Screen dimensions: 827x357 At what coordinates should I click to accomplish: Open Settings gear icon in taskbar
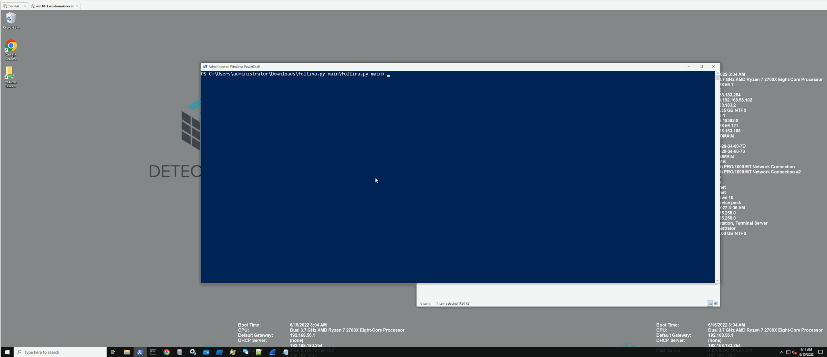[193, 352]
